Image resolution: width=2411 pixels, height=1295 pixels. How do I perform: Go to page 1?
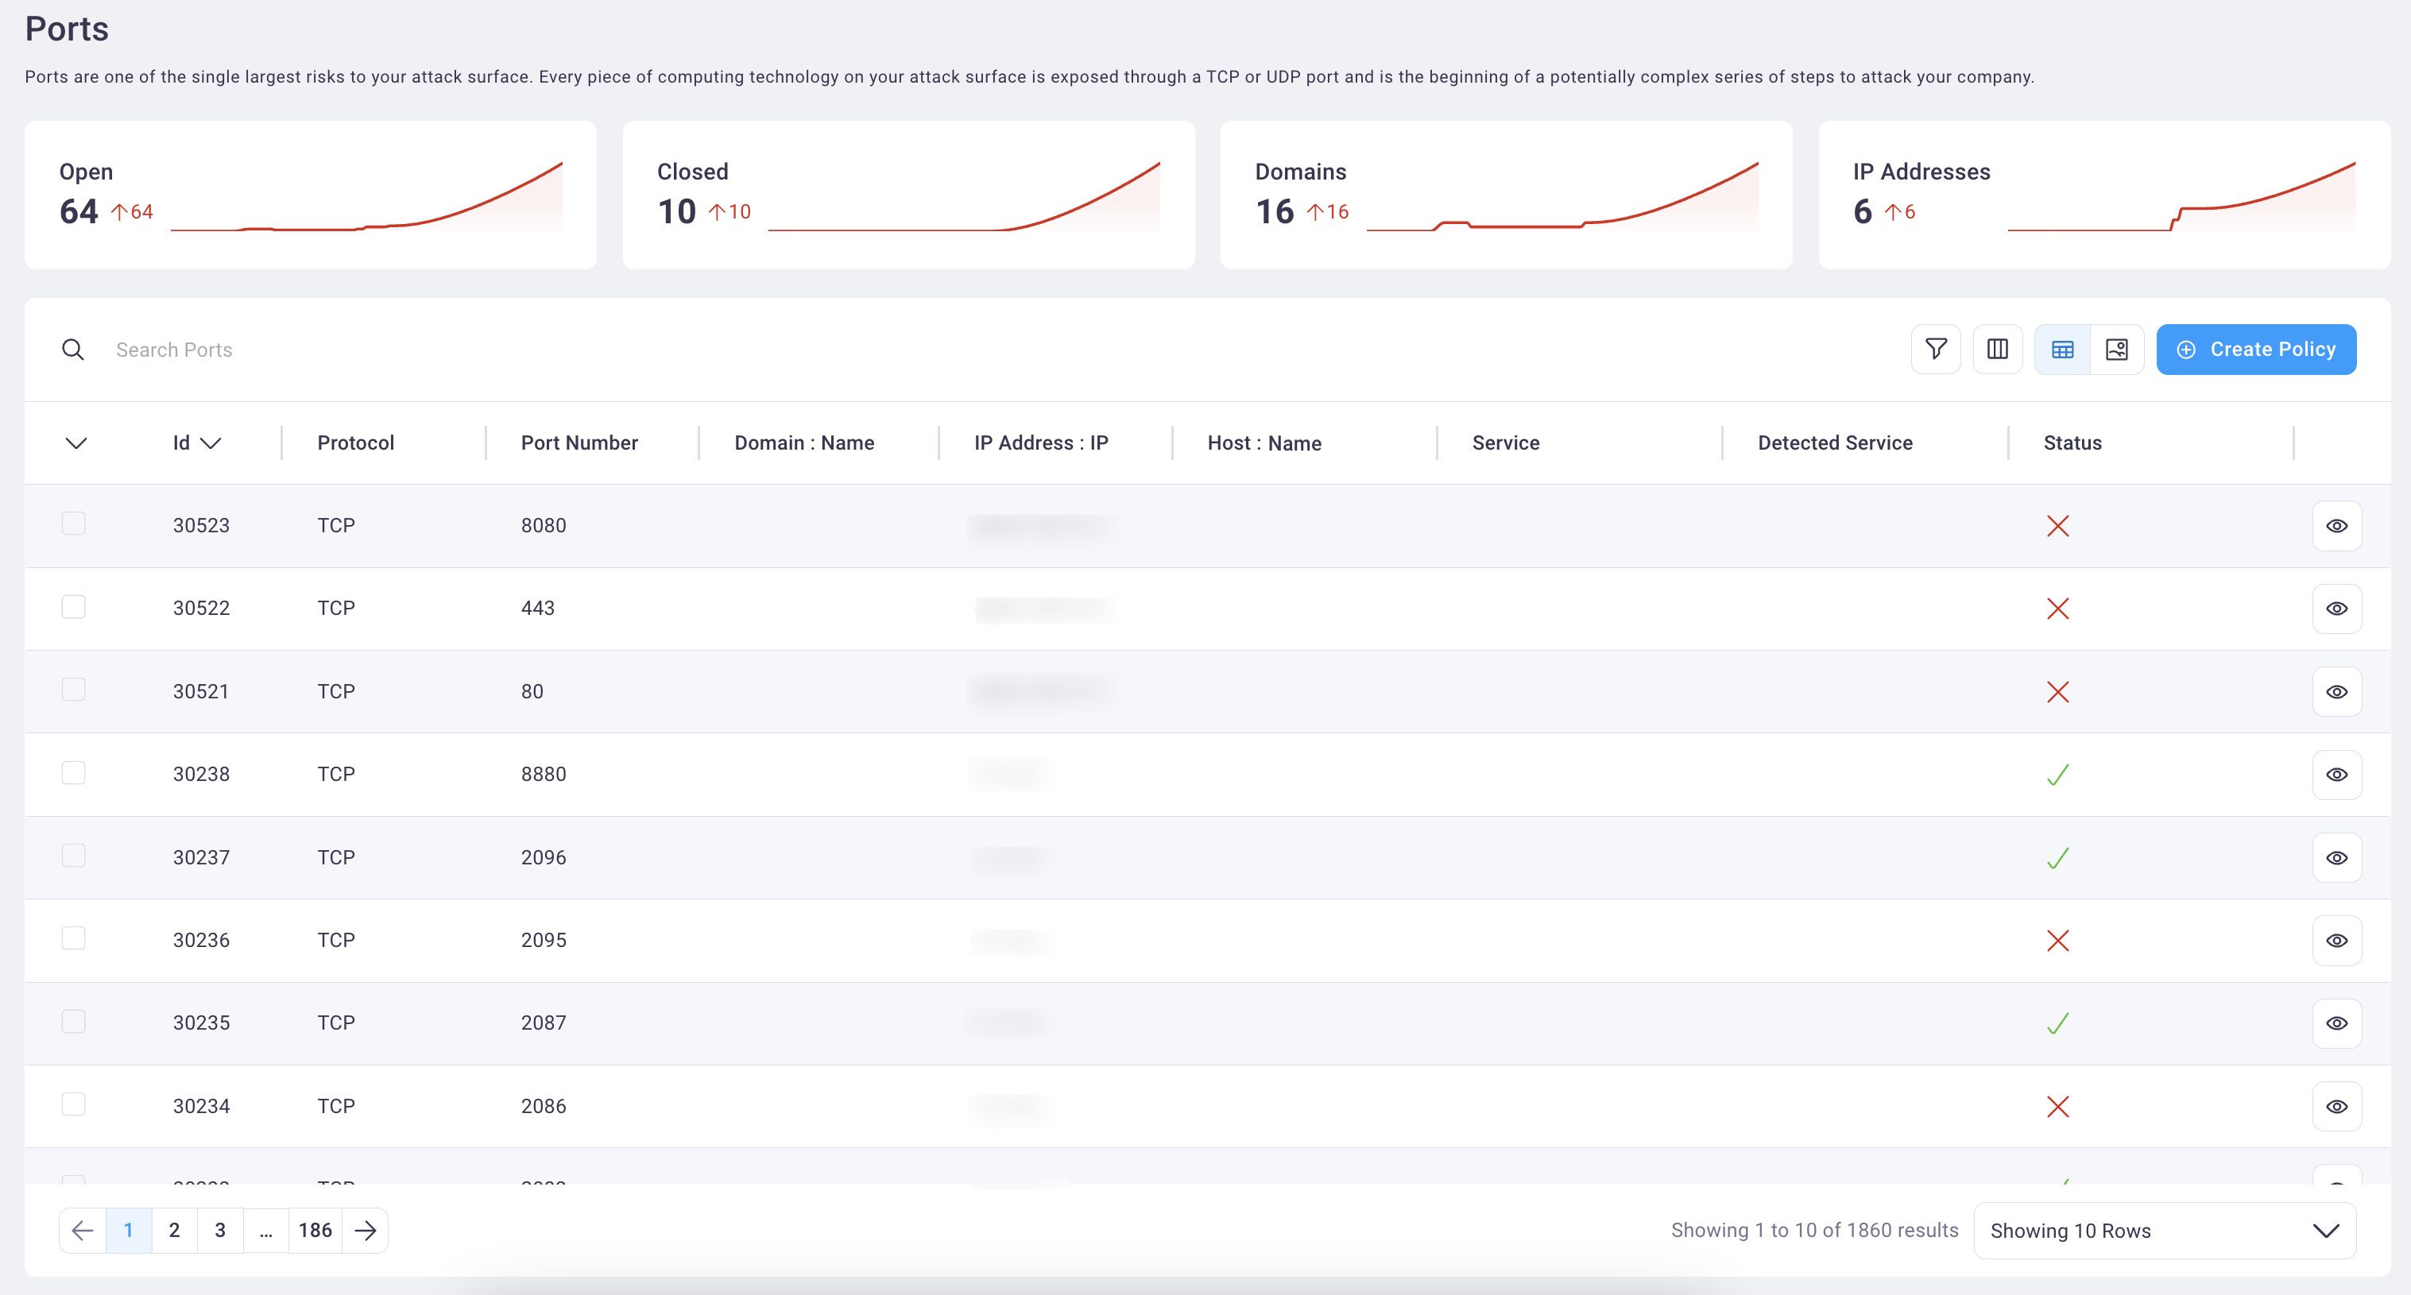point(128,1231)
